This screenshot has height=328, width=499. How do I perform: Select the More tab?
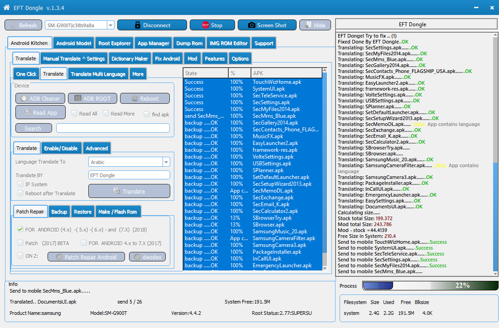[138, 74]
